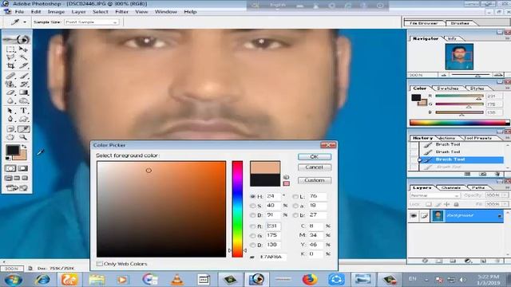Click the hex color input field
This screenshot has width=511, height=287.
click(273, 257)
